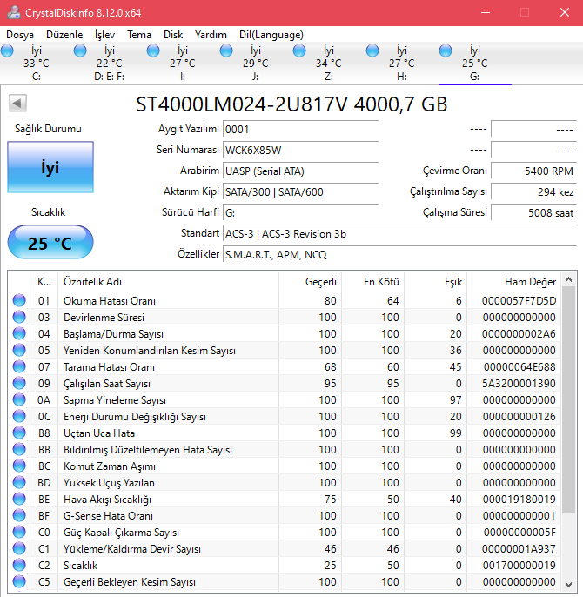Click the 294 kez power-on count field

(x=534, y=191)
